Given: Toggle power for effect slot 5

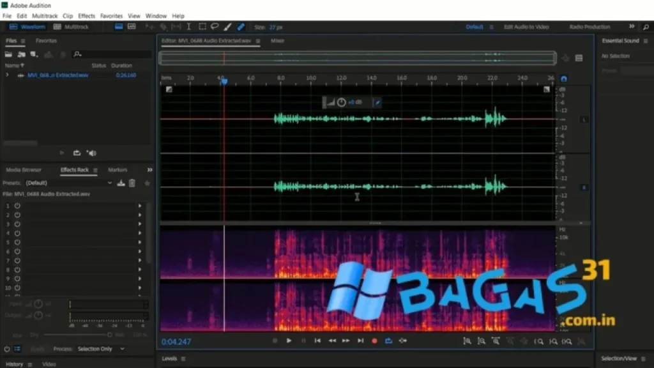Looking at the screenshot, I should coord(17,242).
